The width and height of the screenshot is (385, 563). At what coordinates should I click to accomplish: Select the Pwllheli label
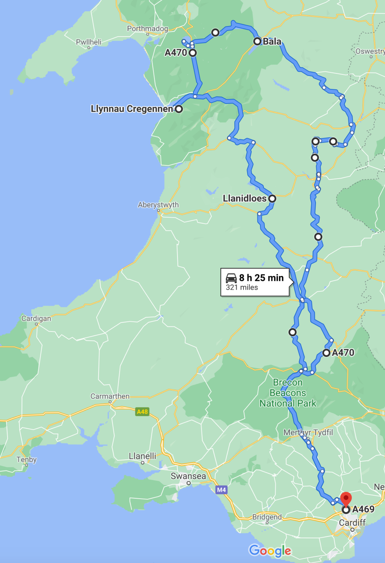coord(89,42)
